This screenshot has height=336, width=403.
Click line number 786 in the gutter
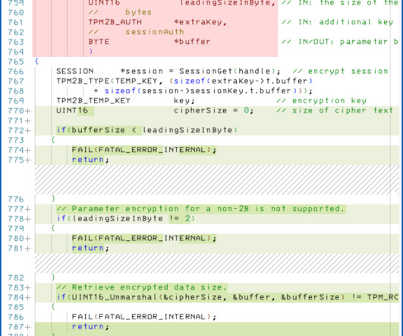coord(16,317)
